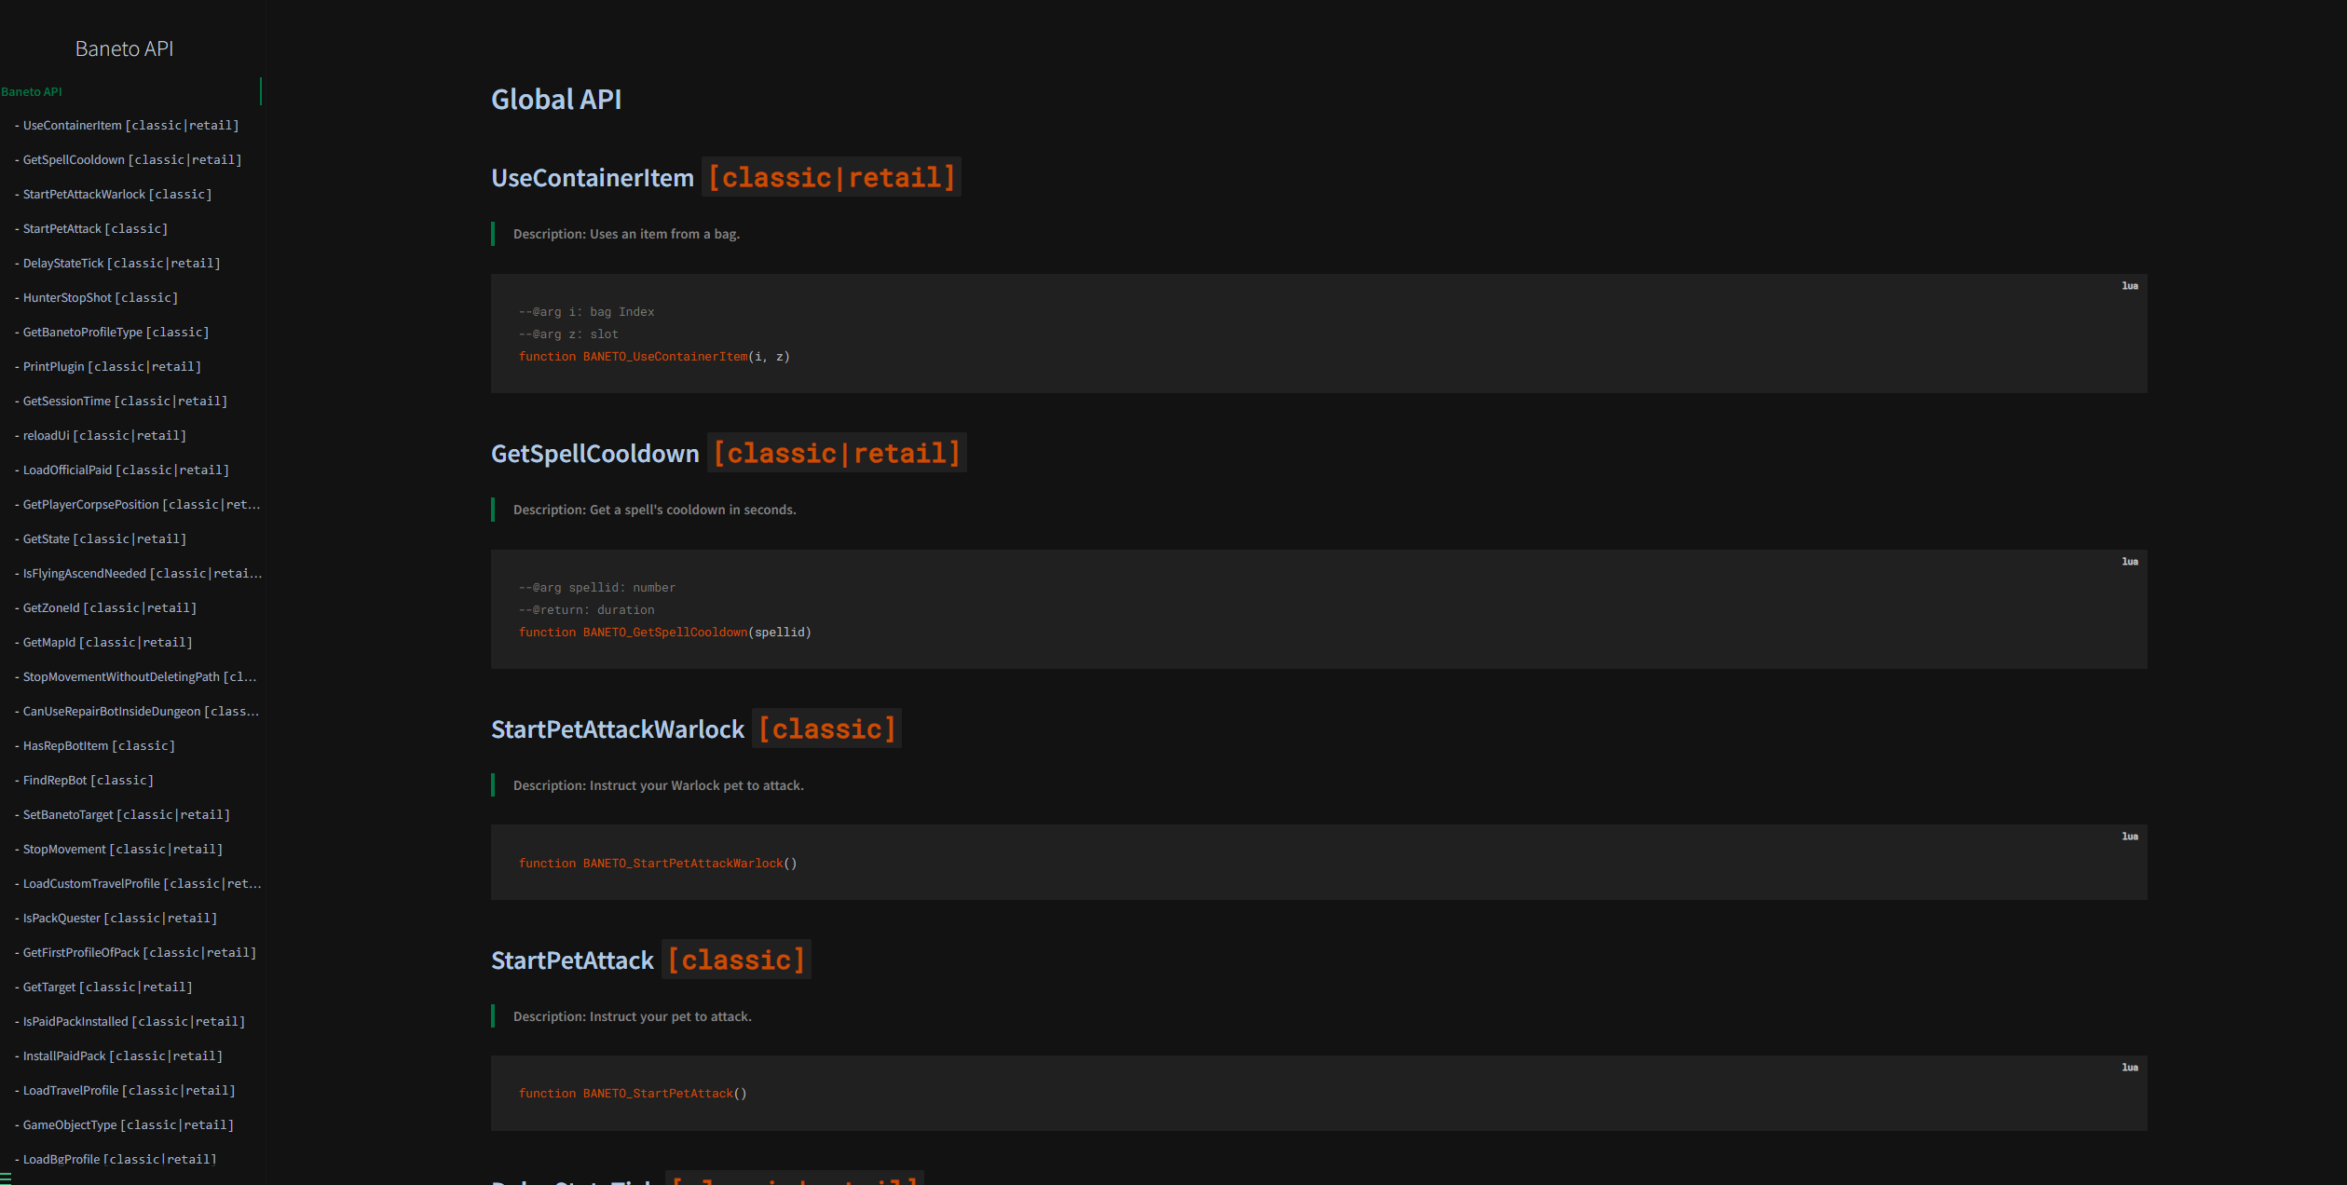Go to the GetSpellCooldown sidebar entry
Image resolution: width=2347 pixels, height=1185 pixels.
(x=131, y=159)
